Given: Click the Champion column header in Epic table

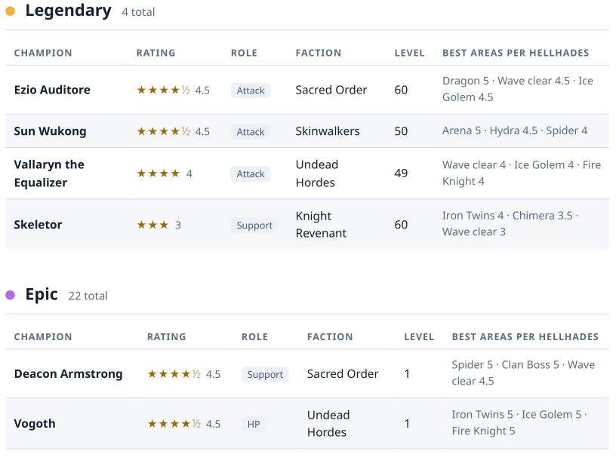Looking at the screenshot, I should coord(43,337).
